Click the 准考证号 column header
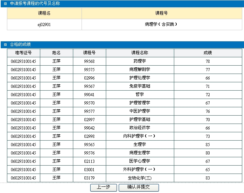This screenshot has width=244, height=193. [23, 53]
